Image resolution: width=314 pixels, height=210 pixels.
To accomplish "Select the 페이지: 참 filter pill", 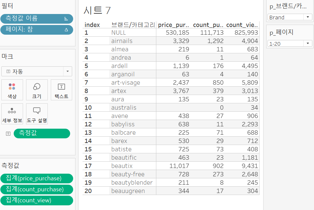I will [x=37, y=30].
